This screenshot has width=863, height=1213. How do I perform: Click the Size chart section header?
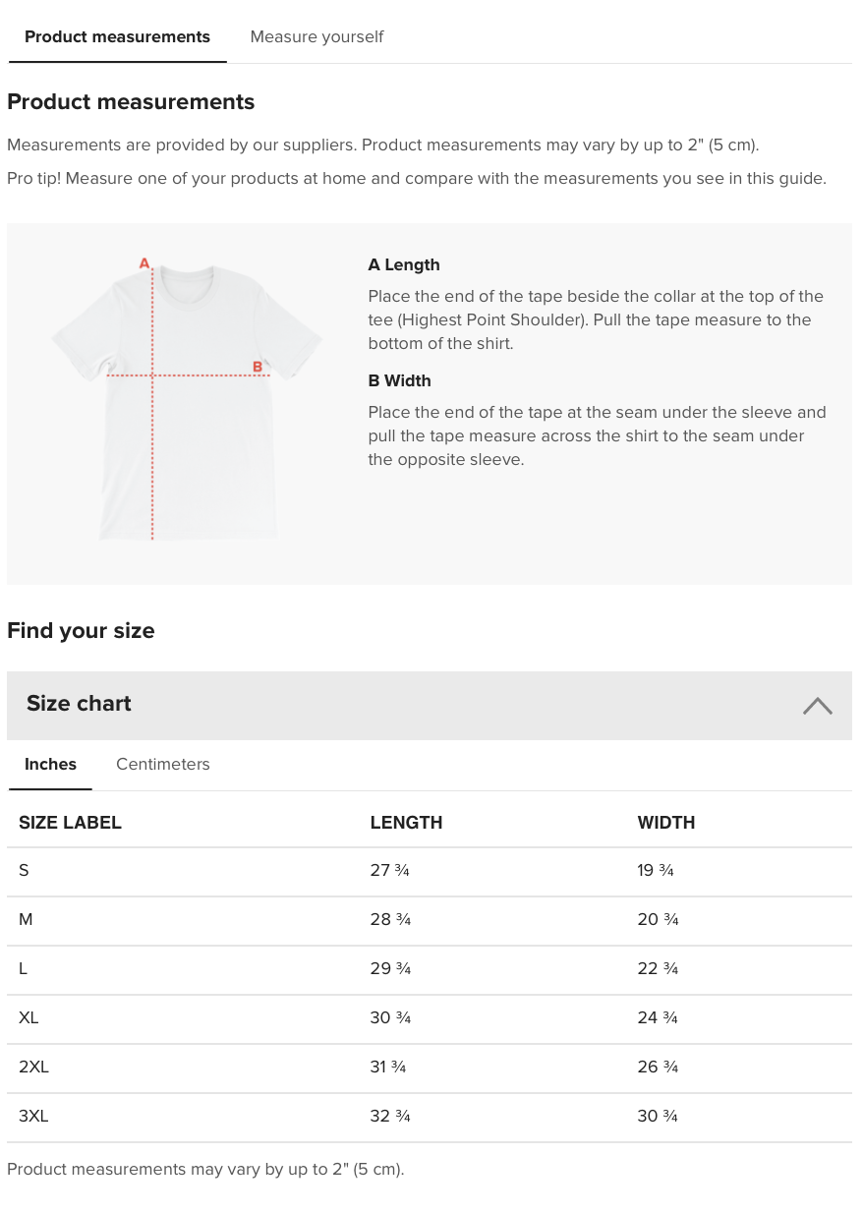pyautogui.click(x=79, y=704)
